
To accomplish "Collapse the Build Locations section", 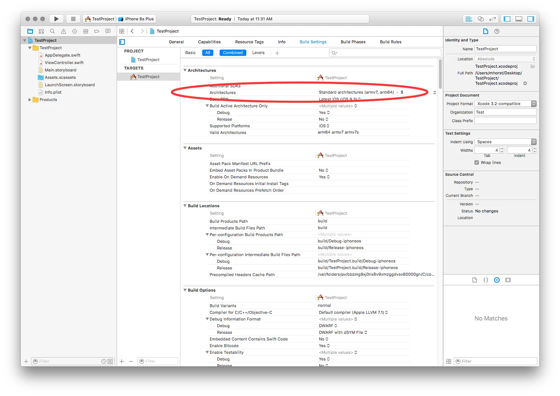I will point(185,206).
